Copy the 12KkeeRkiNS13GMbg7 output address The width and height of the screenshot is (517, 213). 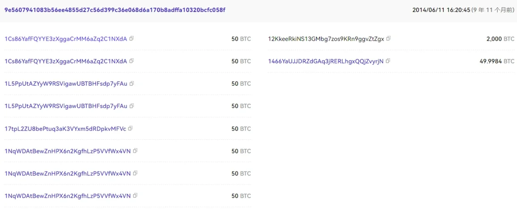[388, 39]
